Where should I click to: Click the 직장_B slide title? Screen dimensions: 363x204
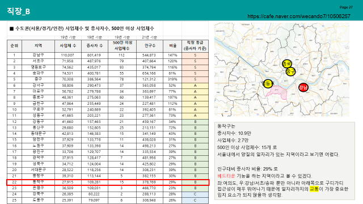(x=19, y=11)
